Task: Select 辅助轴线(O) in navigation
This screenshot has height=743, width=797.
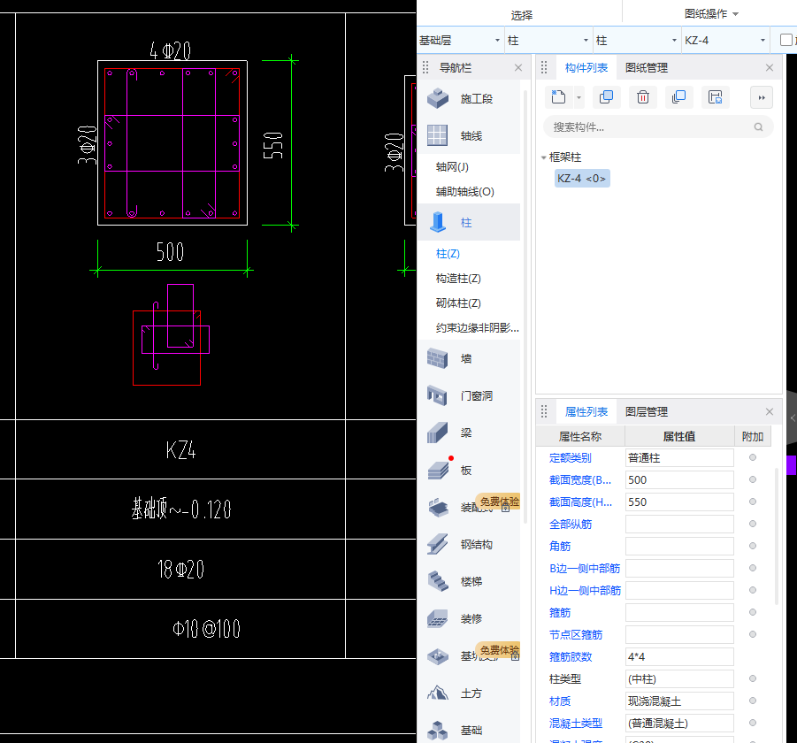Action: point(464,192)
